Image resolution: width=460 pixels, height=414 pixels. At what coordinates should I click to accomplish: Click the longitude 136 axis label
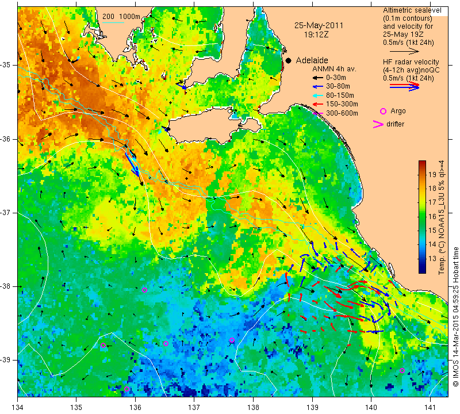point(135,408)
